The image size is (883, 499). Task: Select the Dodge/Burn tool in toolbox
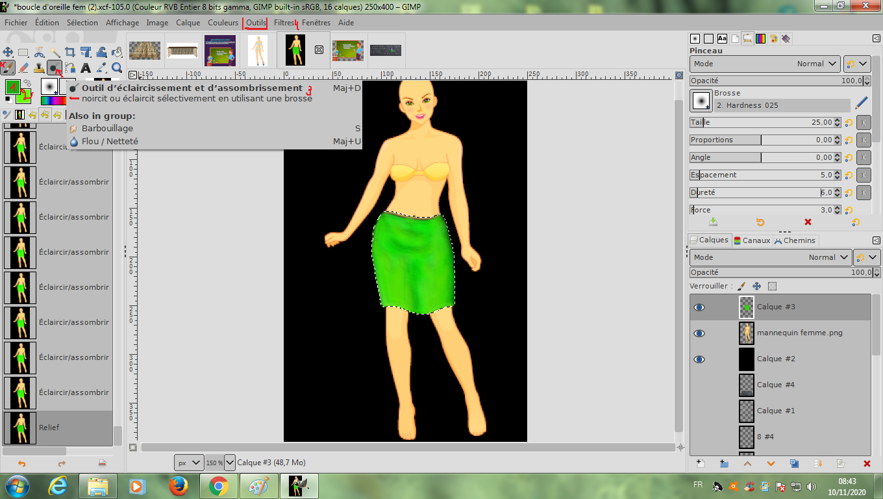click(55, 68)
